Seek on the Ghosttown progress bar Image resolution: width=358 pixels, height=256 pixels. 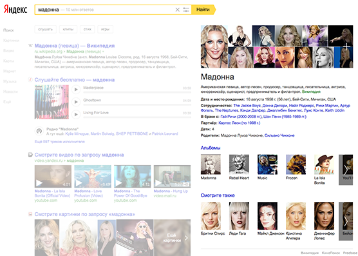tap(137, 105)
